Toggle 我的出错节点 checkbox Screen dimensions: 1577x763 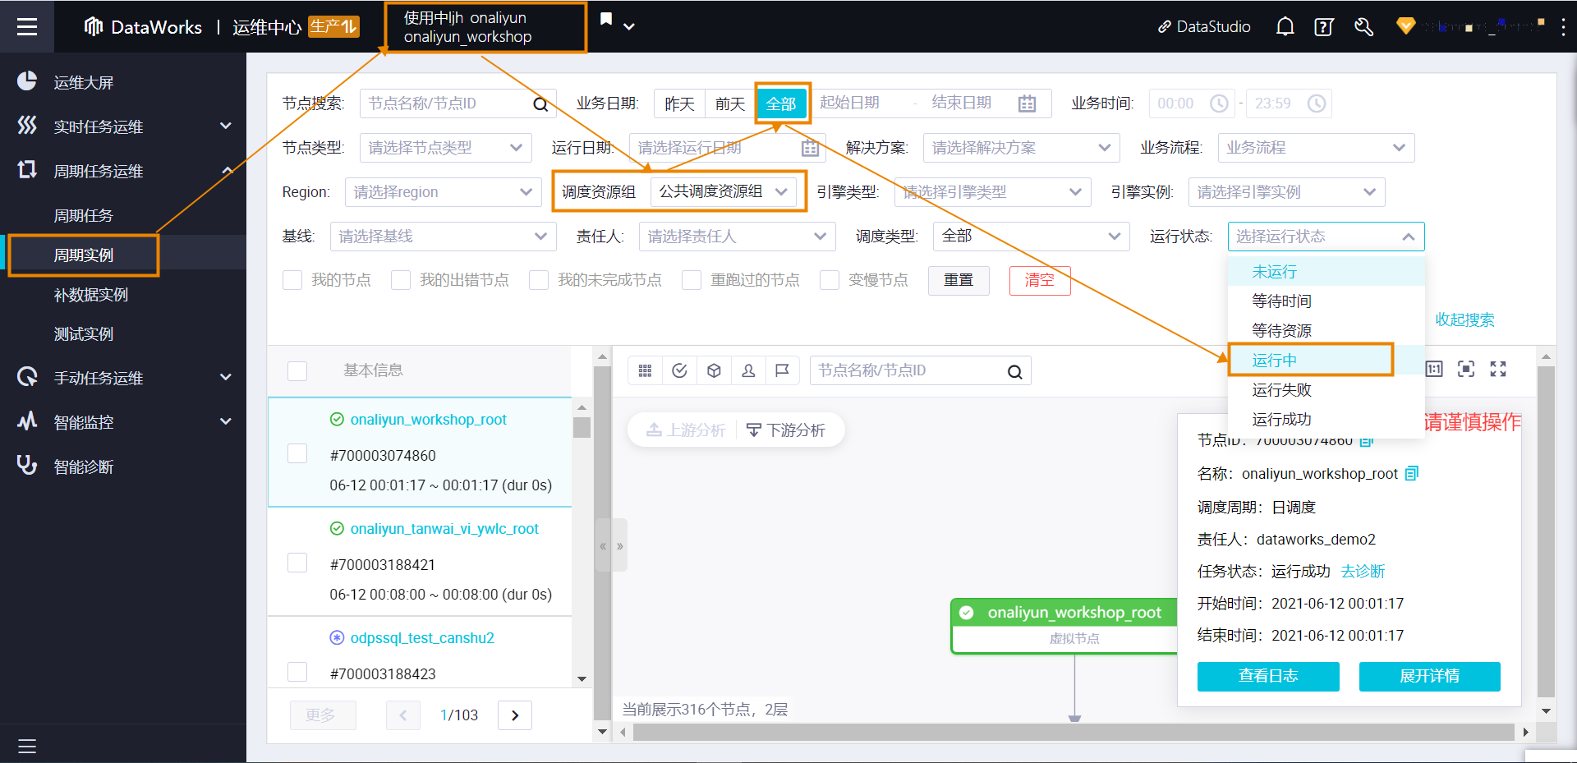point(401,280)
